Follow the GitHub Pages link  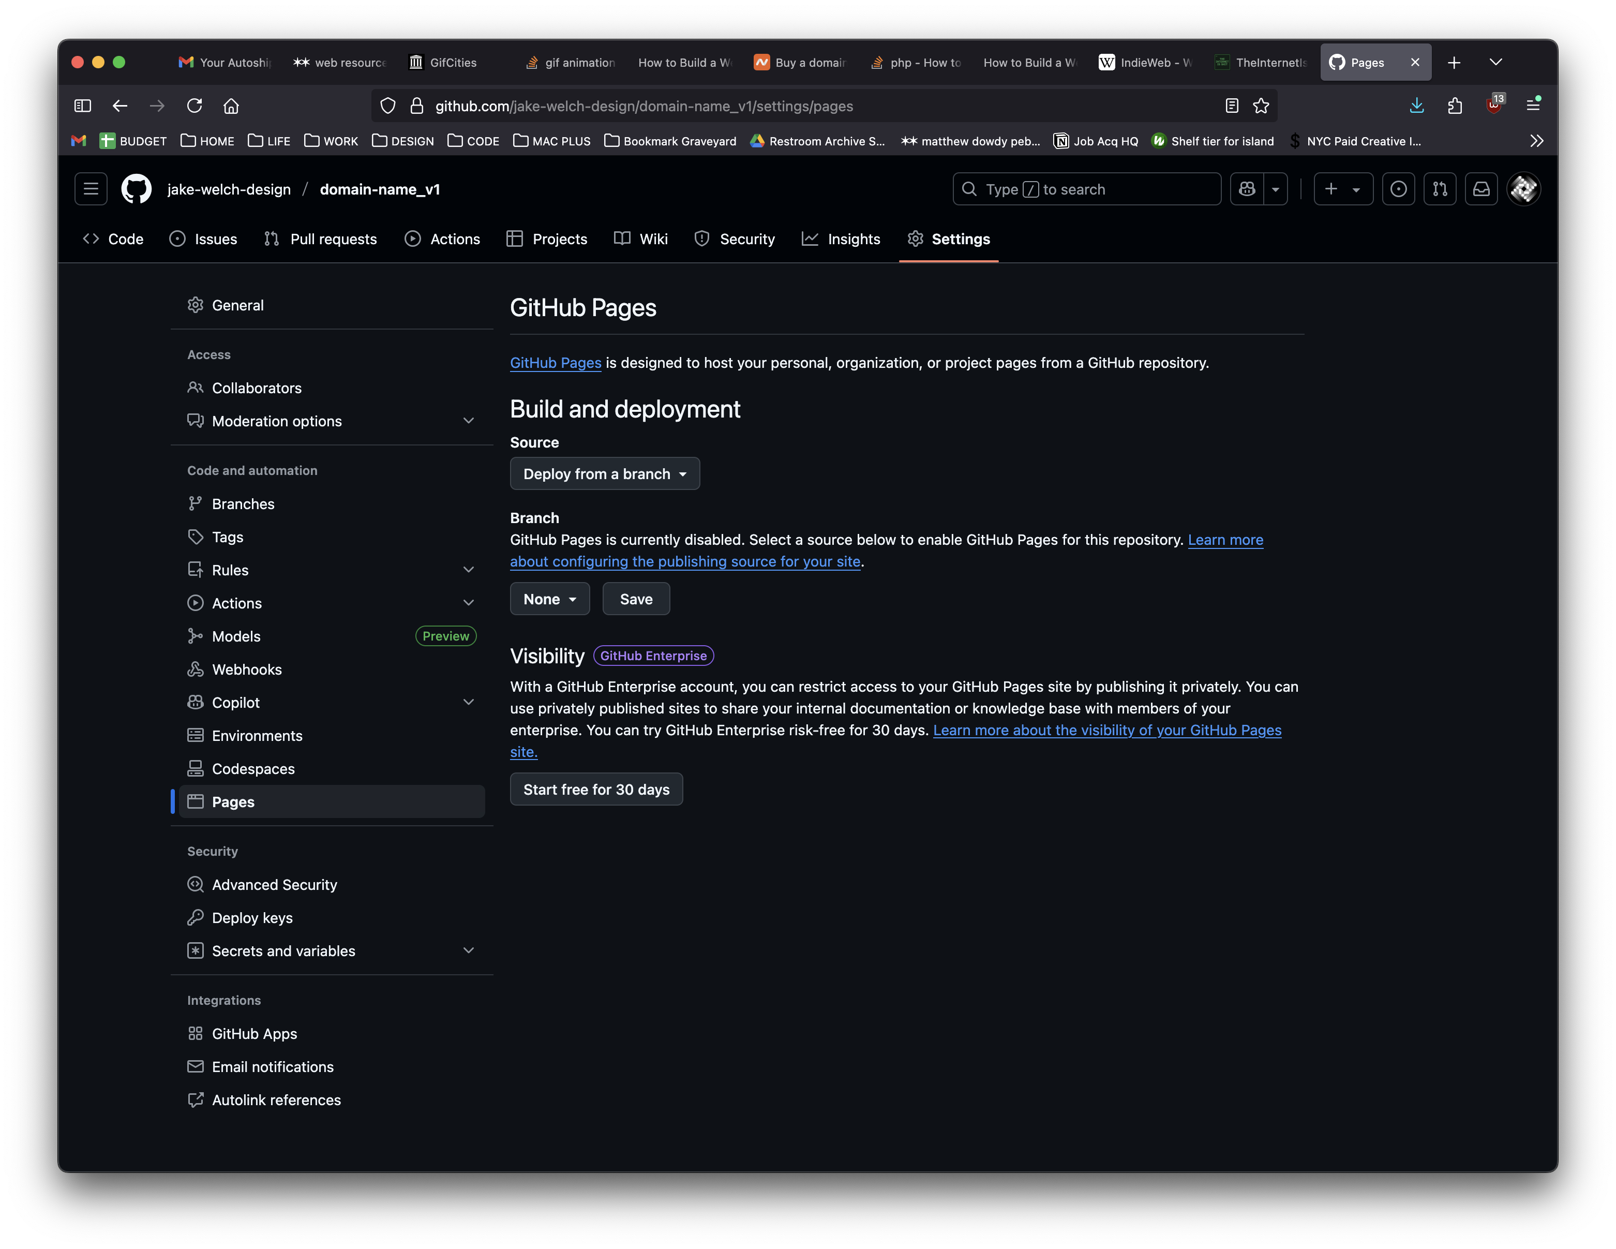556,363
